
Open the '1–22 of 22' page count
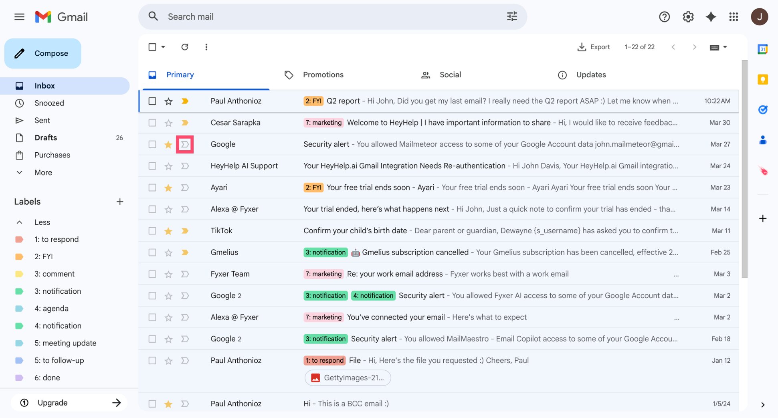639,47
